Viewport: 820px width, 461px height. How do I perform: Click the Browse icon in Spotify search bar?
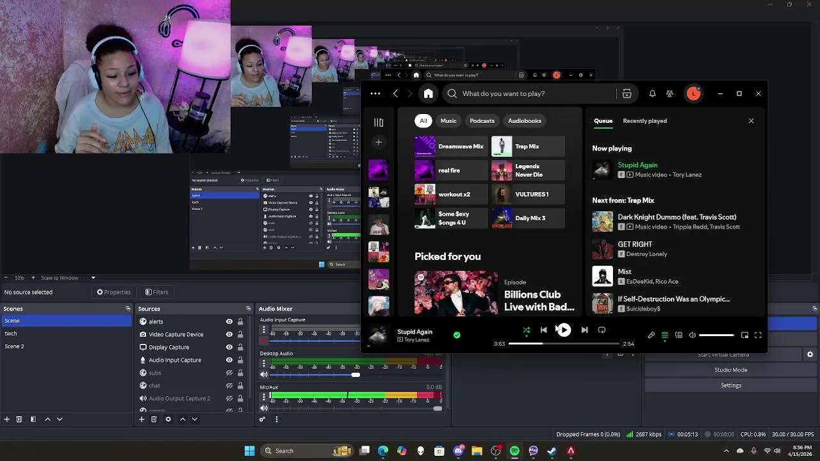[627, 93]
